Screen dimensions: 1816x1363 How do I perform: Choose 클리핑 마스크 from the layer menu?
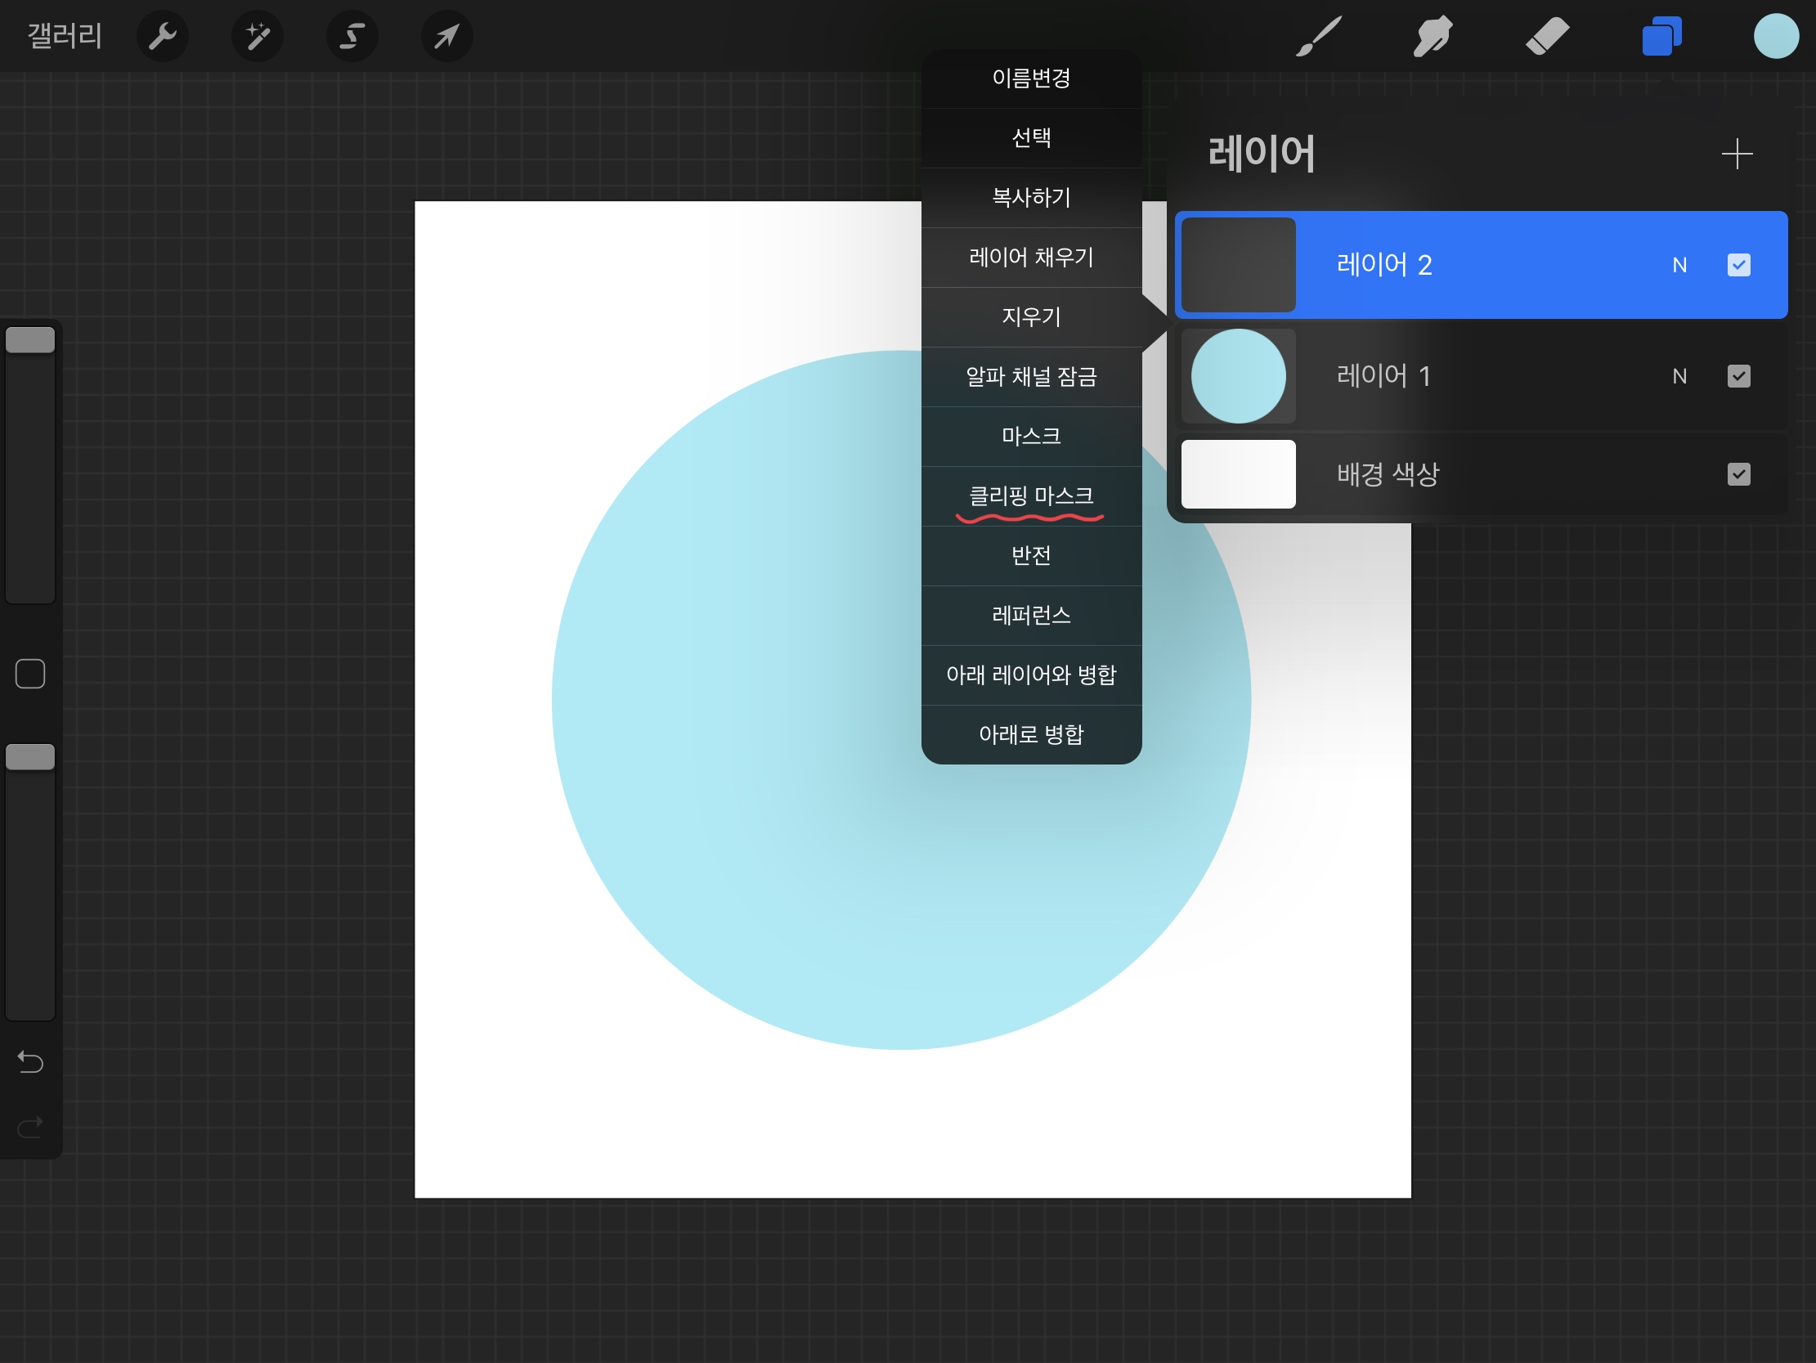click(x=1031, y=496)
